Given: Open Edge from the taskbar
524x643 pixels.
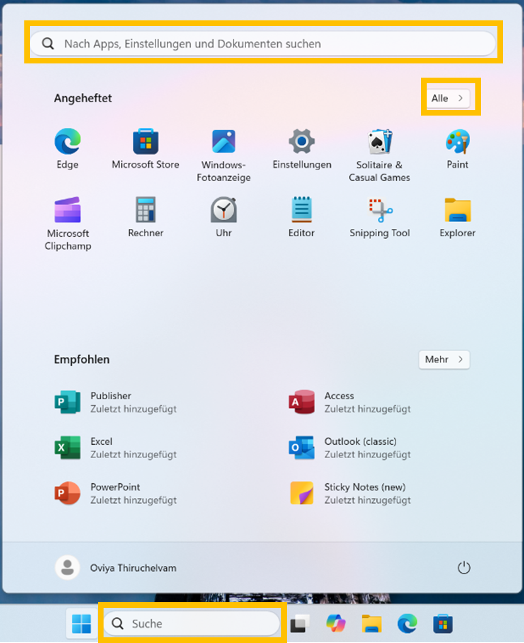Looking at the screenshot, I should [x=407, y=624].
